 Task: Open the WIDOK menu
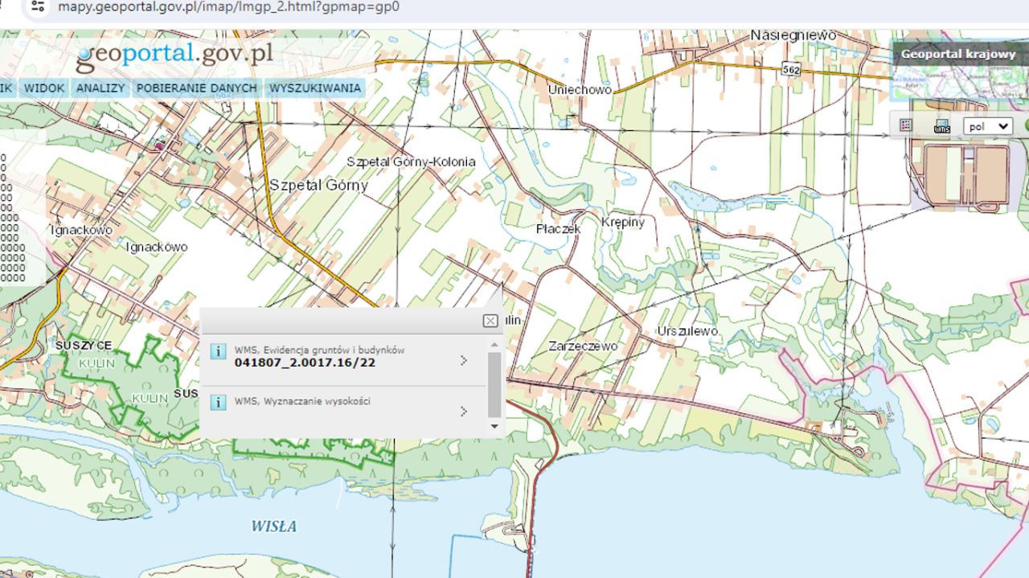(43, 88)
